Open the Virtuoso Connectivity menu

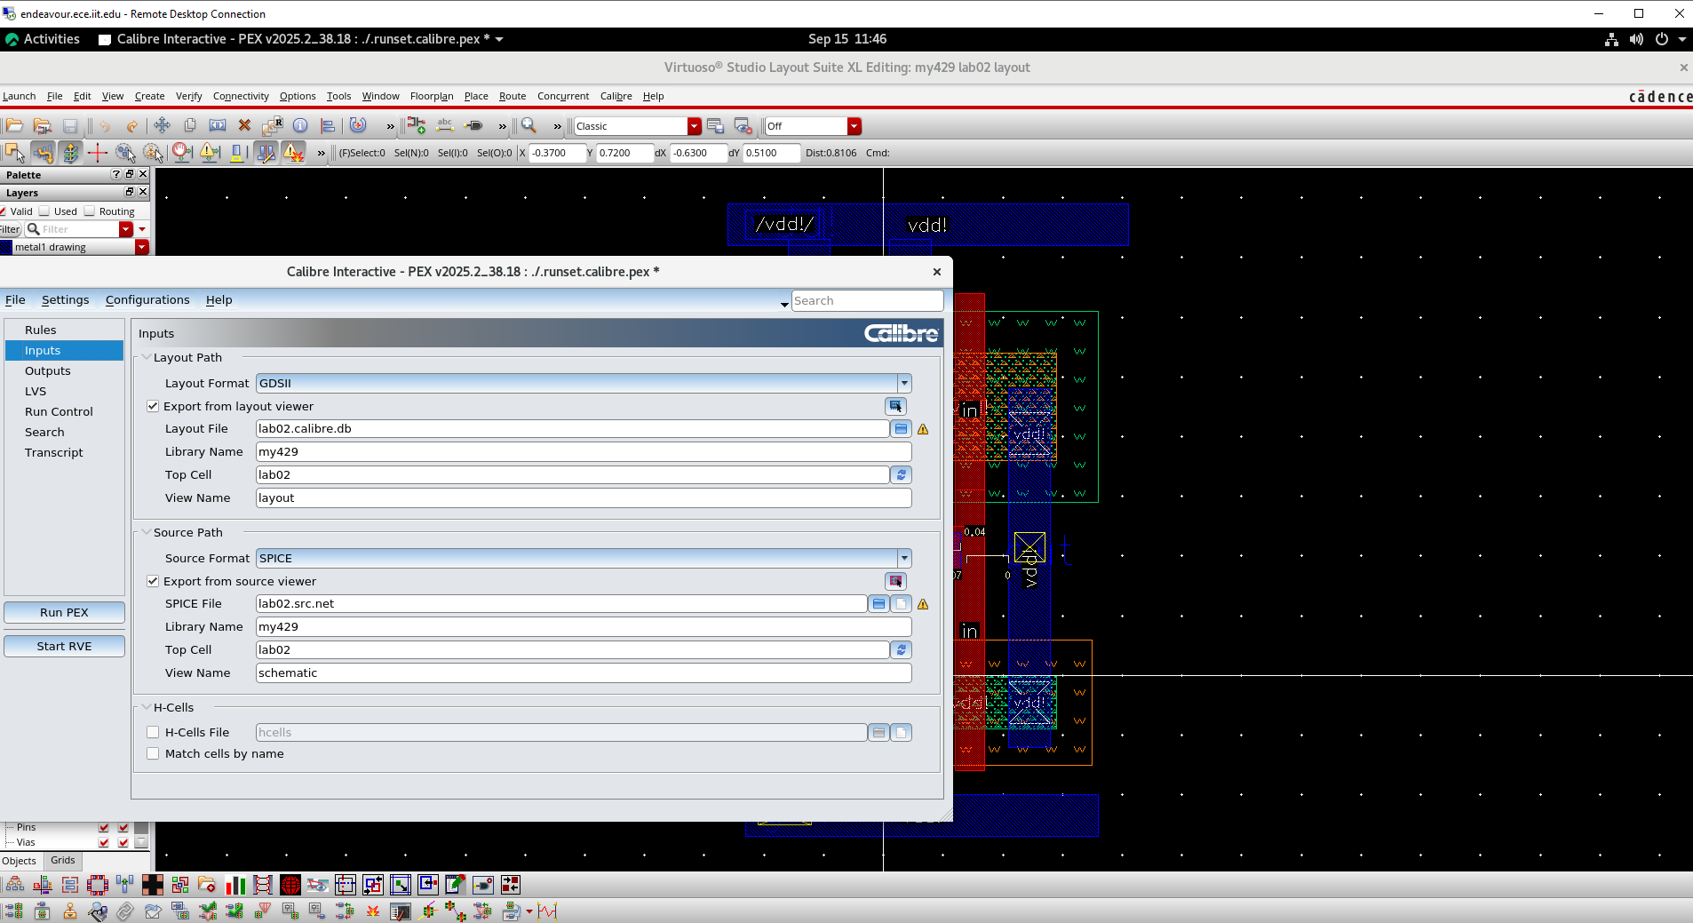click(x=241, y=96)
